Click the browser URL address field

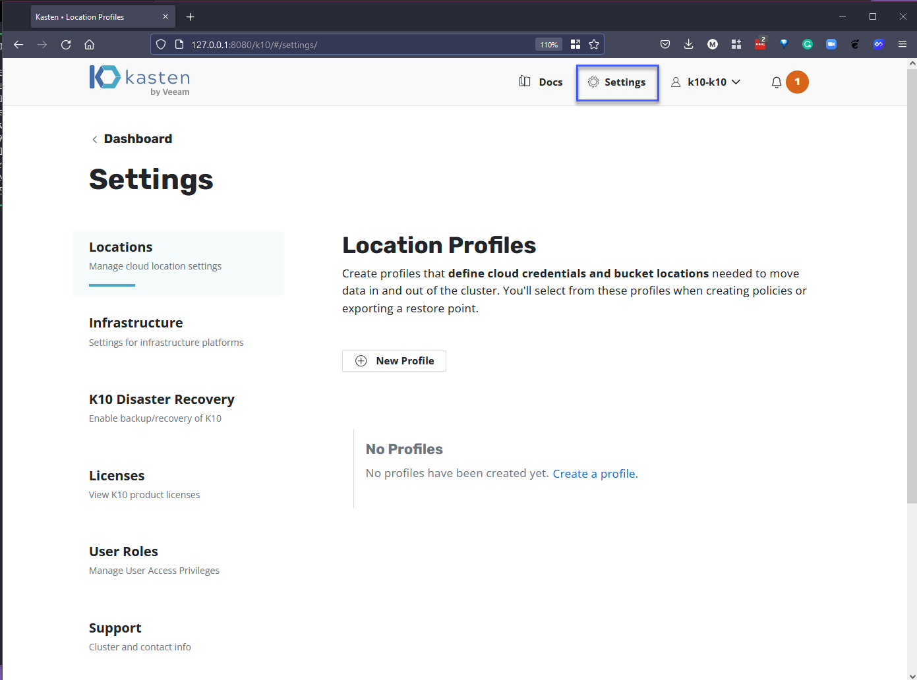(x=356, y=45)
